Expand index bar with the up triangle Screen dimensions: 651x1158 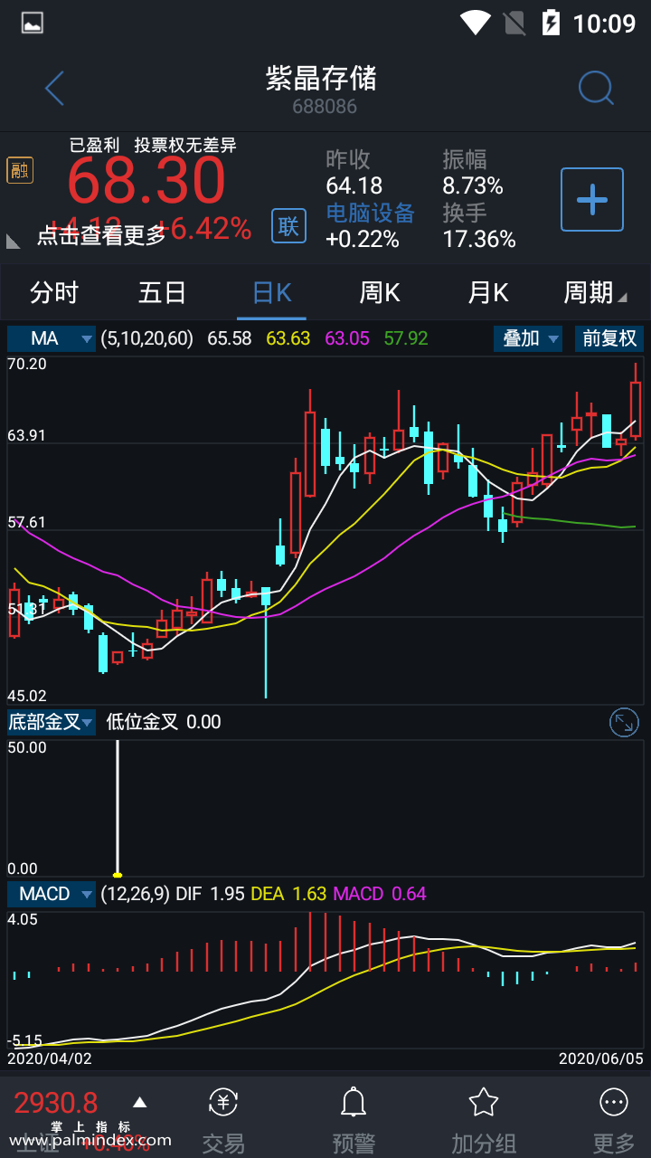139,1102
